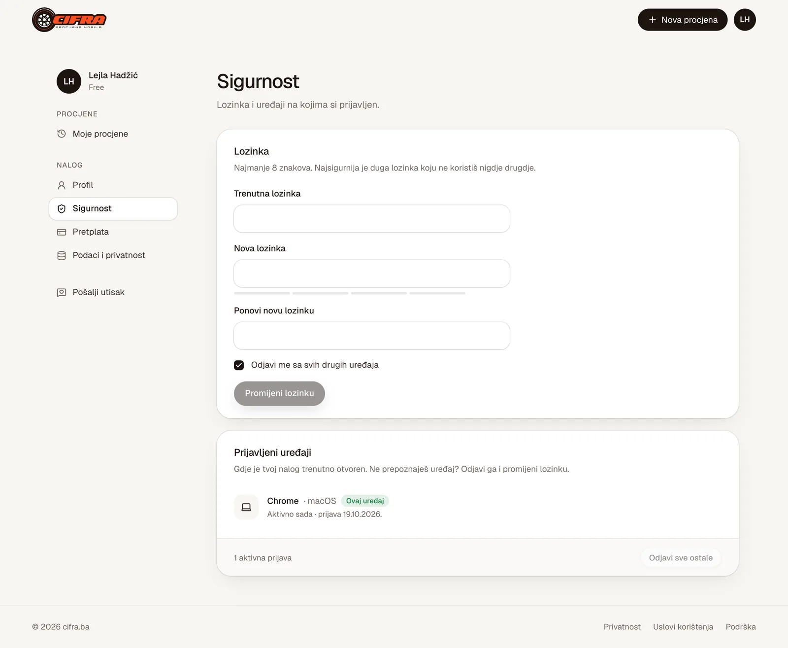Screen dimensions: 788x648
Task: Select Pretplata in the sidebar
Action: (113, 232)
